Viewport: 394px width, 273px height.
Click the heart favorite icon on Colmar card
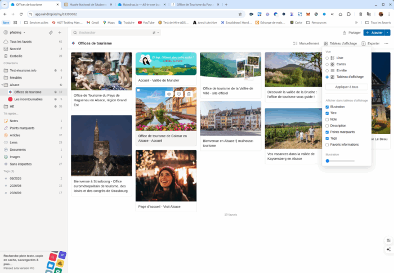(x=179, y=94)
